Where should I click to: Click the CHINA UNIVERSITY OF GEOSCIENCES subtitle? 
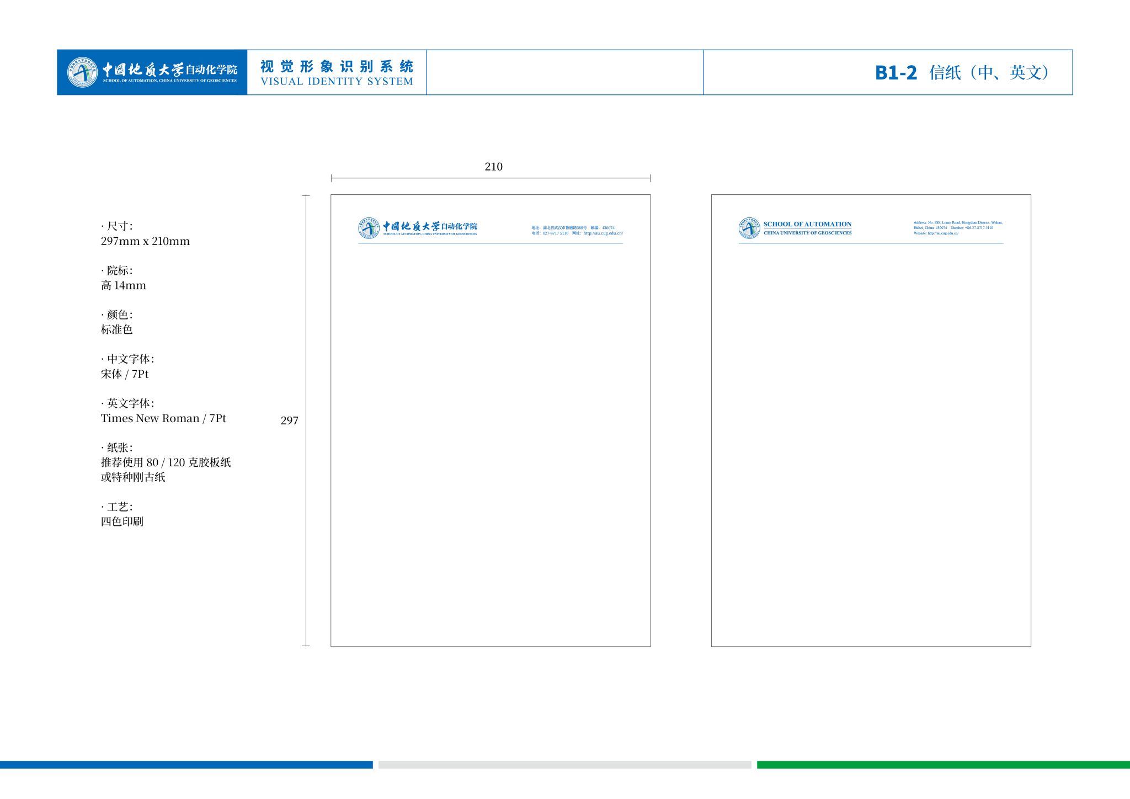coord(807,233)
